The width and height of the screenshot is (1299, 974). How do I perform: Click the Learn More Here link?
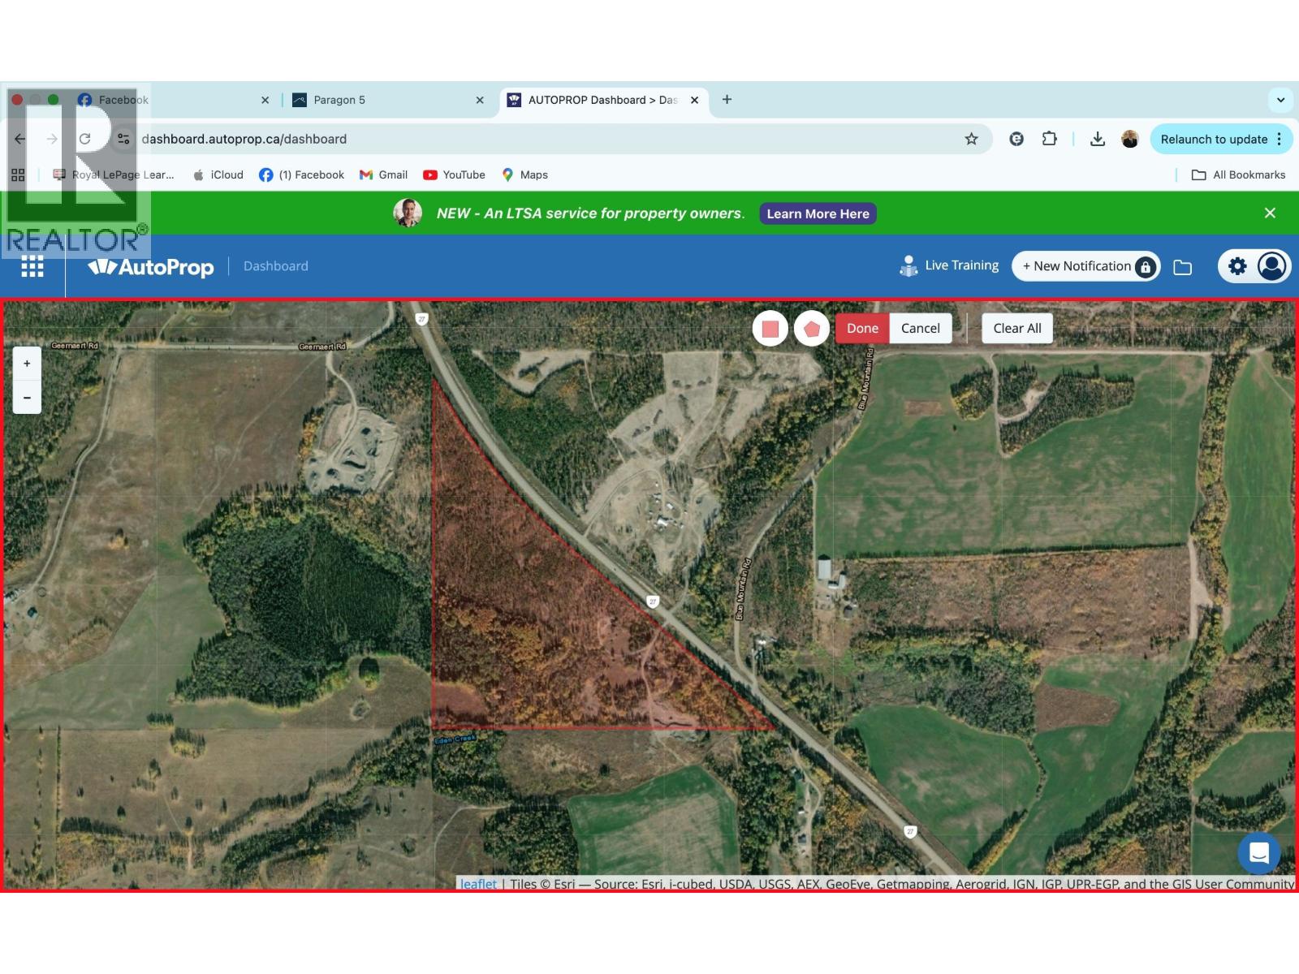click(818, 213)
